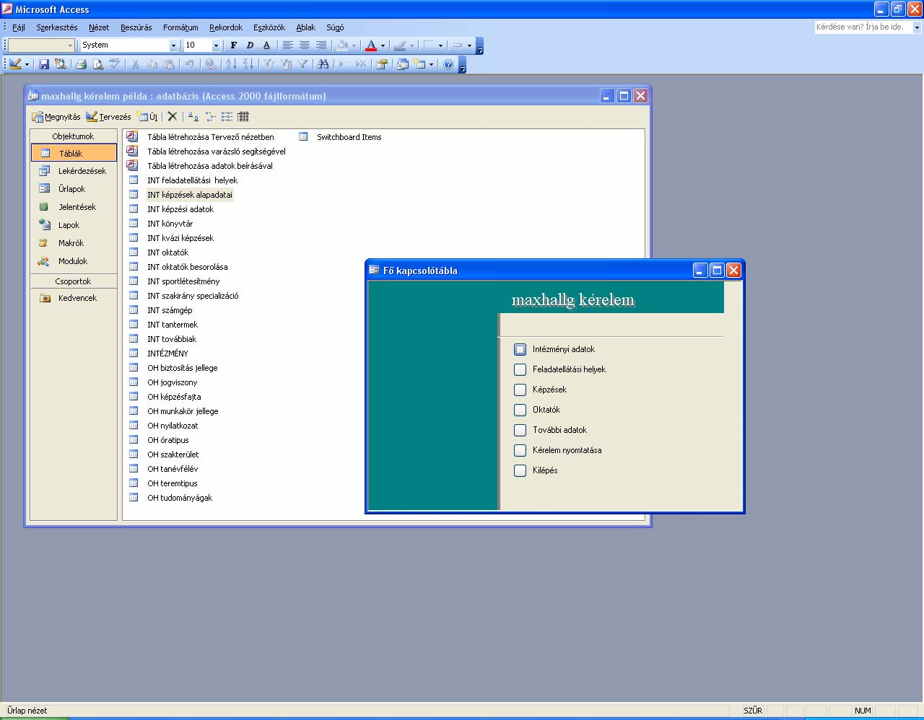Screen dimensions: 924x720
Task: Open the Beszúrás menu
Action: tap(136, 27)
